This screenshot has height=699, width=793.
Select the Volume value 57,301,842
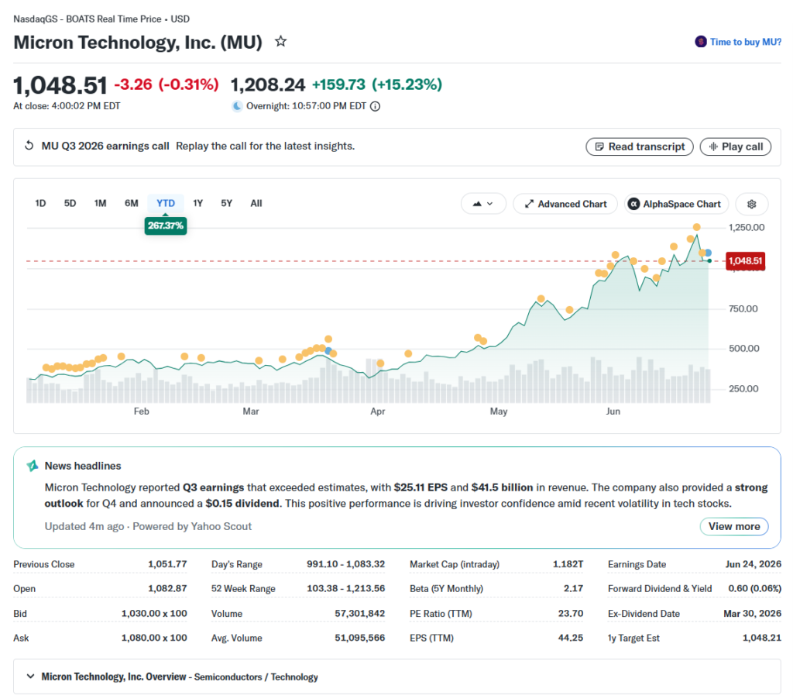(x=359, y=614)
